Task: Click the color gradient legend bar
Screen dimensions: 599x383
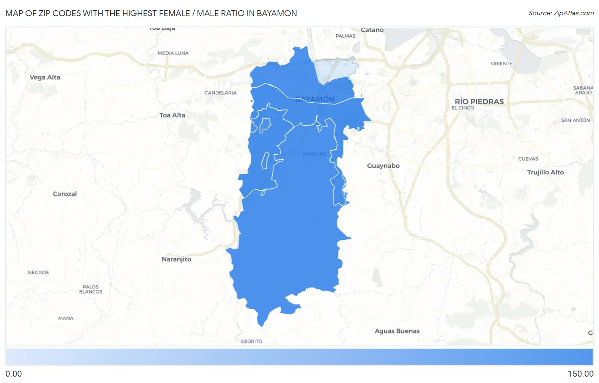Action: point(299,357)
